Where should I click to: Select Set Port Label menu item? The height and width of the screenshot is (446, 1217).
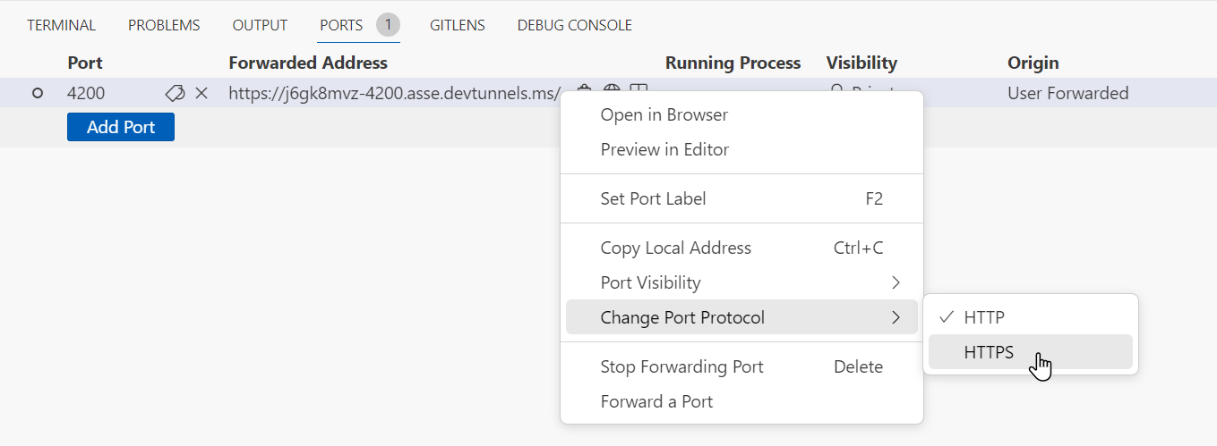tap(741, 198)
